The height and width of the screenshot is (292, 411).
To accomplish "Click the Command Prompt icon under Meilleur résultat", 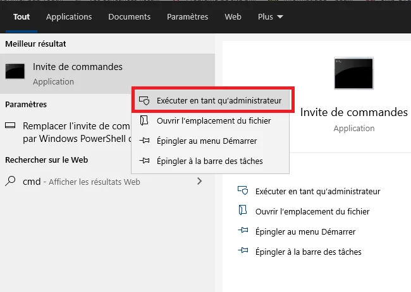I will coord(15,72).
